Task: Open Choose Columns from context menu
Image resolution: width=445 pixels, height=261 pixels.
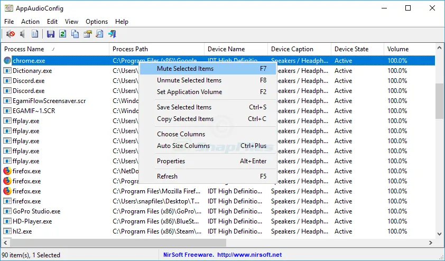Action: (208, 134)
